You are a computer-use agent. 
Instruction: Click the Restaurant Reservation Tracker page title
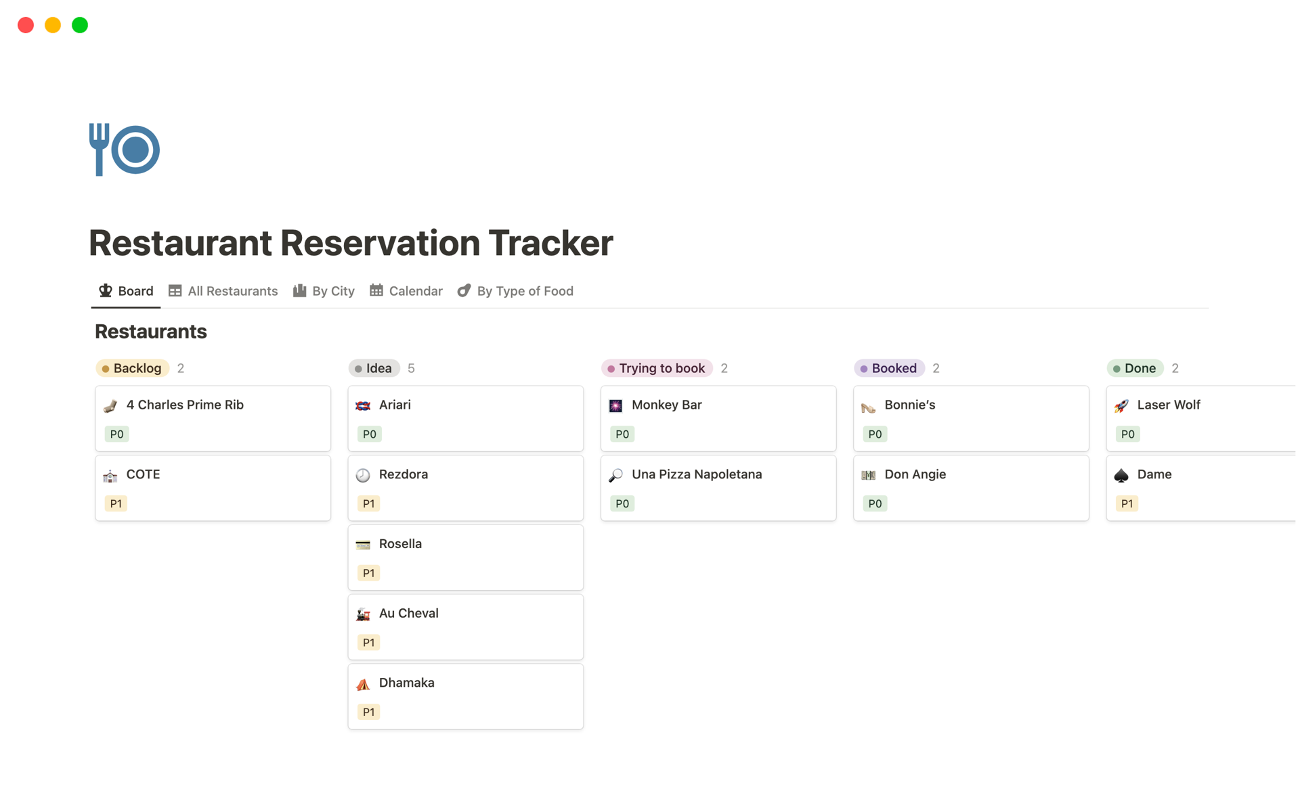click(x=351, y=243)
